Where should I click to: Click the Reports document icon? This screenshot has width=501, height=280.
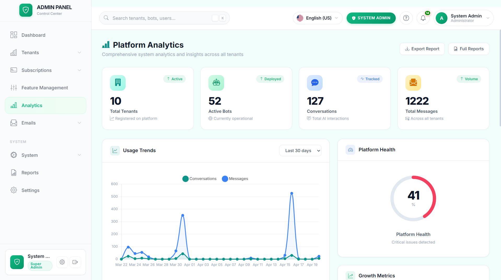pos(14,173)
